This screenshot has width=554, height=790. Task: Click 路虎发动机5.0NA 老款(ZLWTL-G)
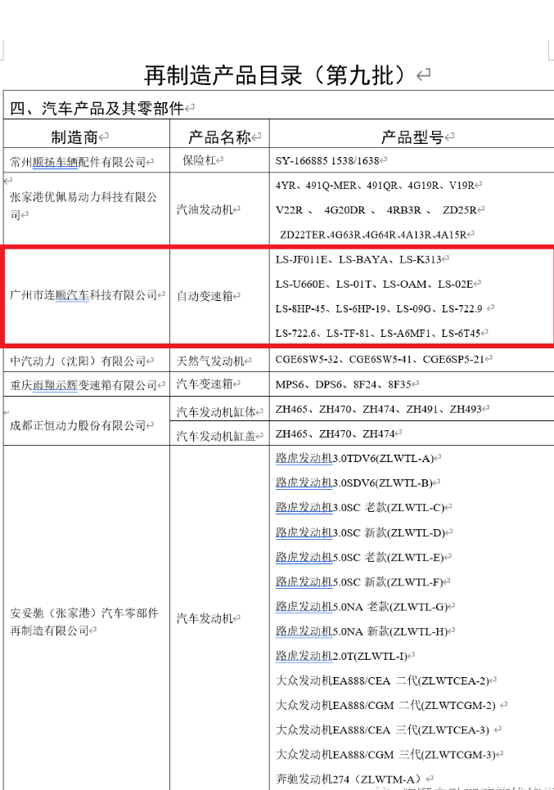(362, 606)
